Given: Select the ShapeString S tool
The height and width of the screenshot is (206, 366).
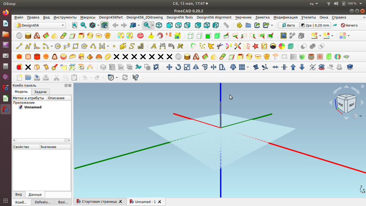Looking at the screenshot, I should tap(132, 46).
